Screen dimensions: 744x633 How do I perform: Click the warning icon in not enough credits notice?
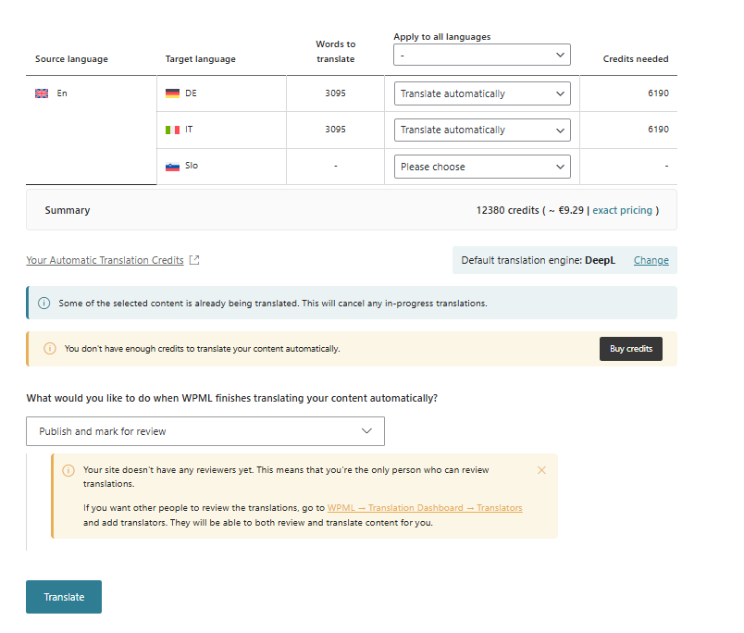pyautogui.click(x=49, y=349)
